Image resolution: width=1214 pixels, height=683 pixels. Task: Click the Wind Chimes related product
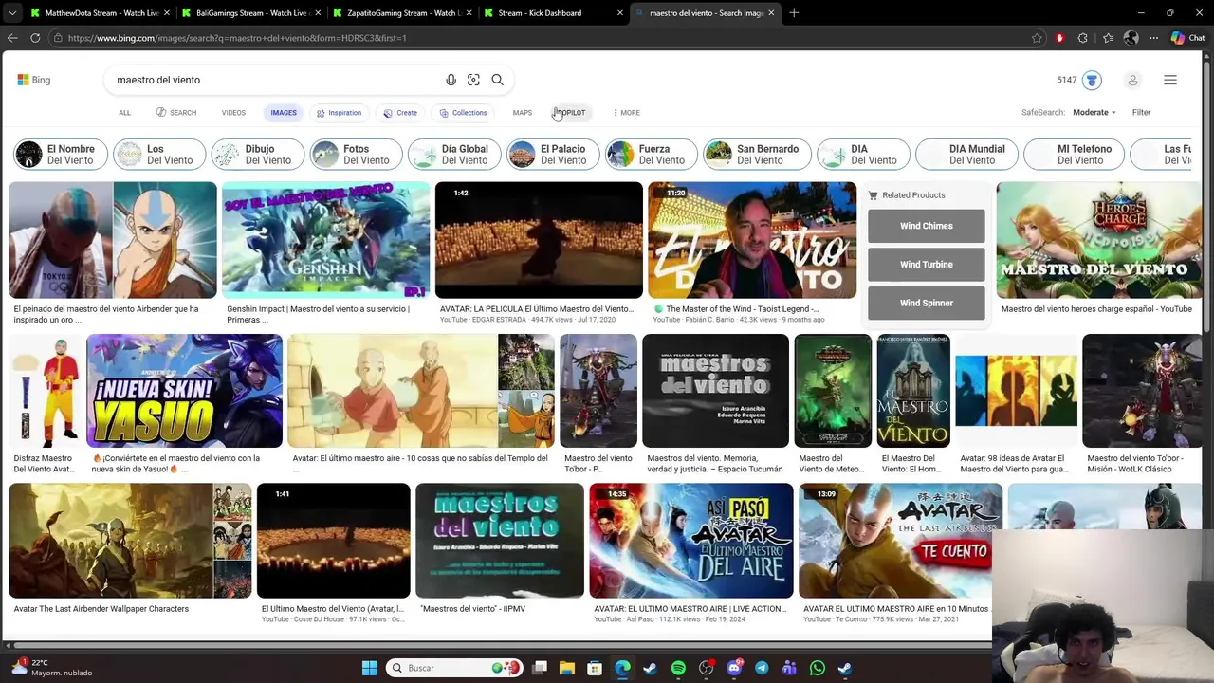[x=926, y=226]
